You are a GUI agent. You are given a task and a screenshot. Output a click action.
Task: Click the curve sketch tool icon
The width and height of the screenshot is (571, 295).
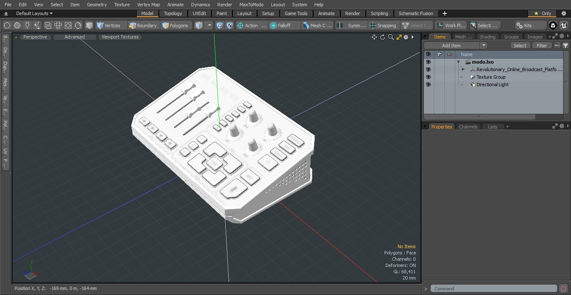point(37,26)
